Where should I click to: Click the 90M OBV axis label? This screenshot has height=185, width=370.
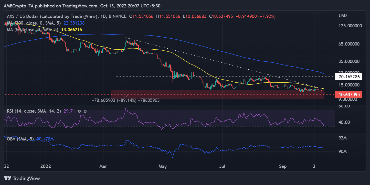tap(343, 151)
